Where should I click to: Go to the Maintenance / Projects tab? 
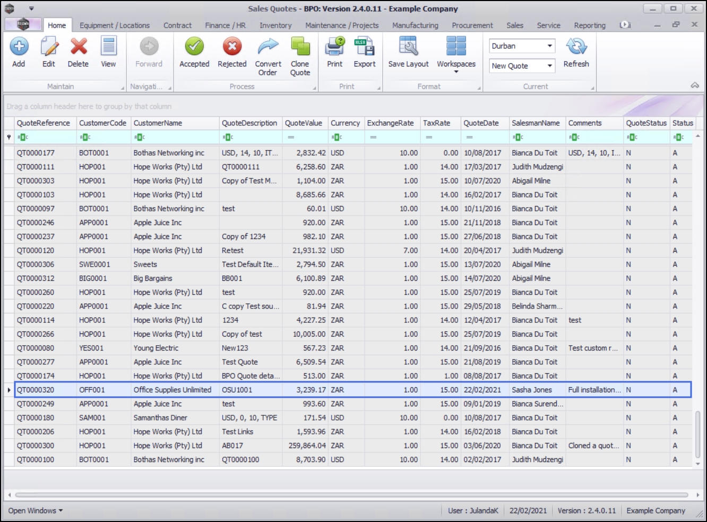pos(342,25)
